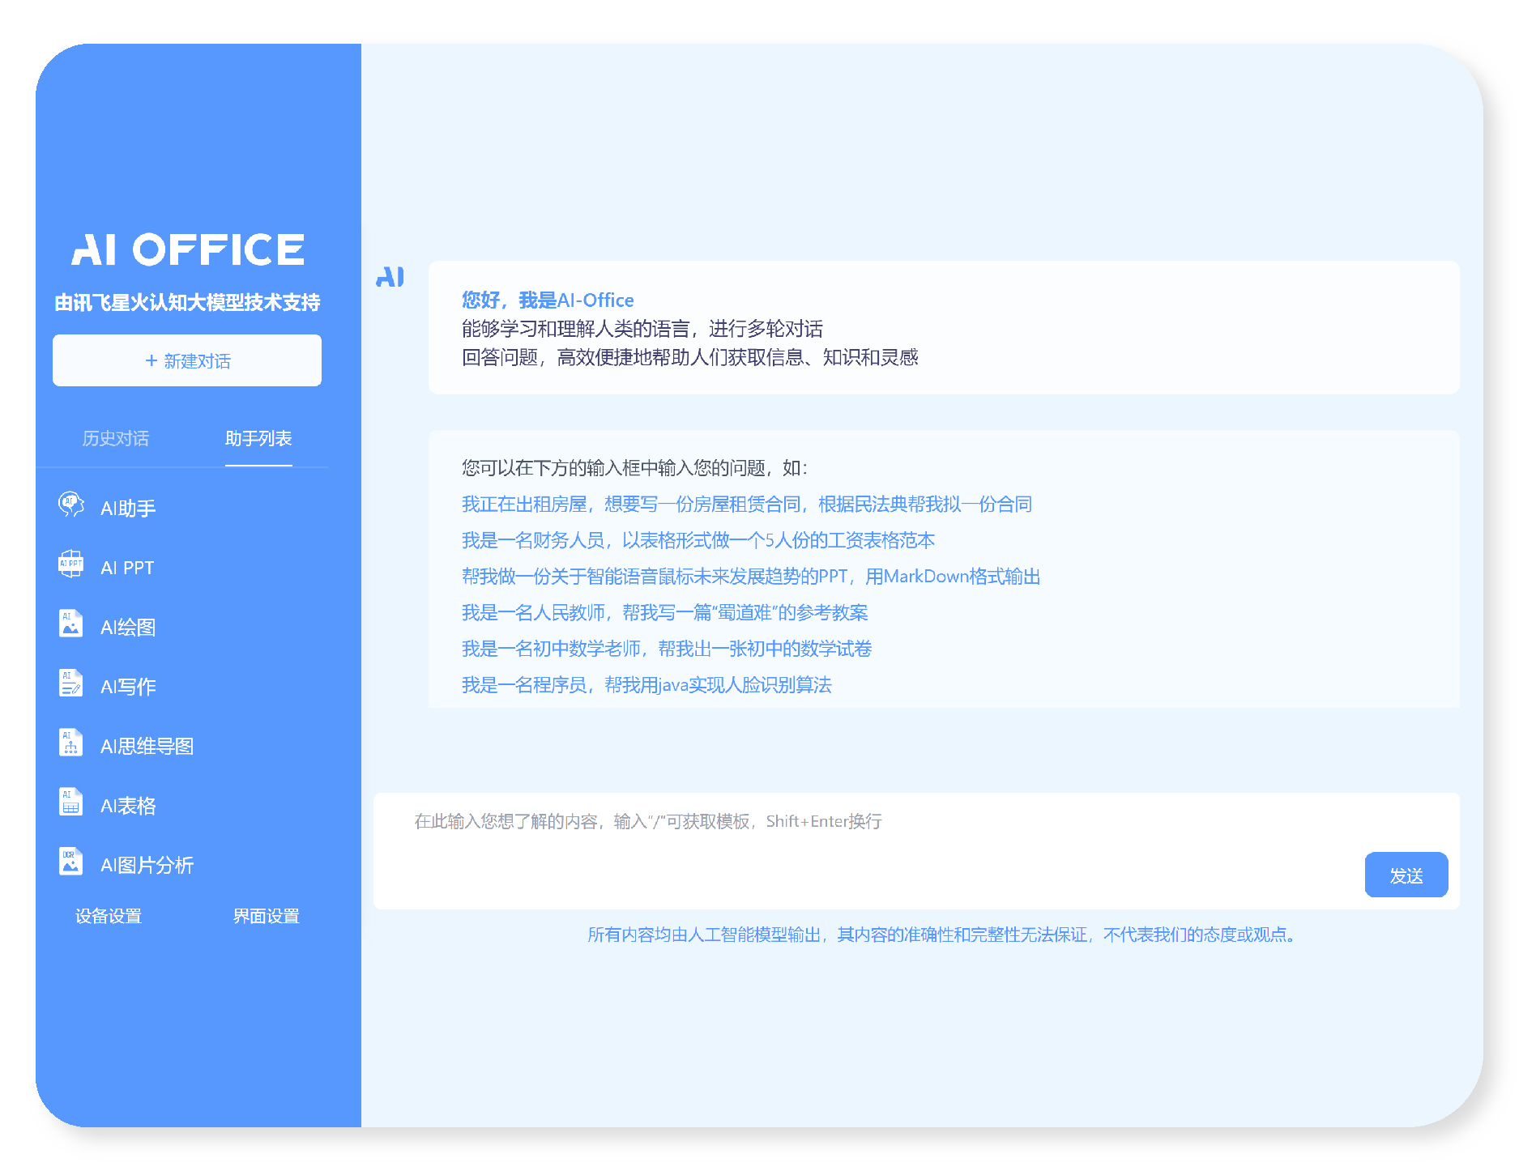Switch to the 助手列表 tab
The width and height of the screenshot is (1519, 1171).
[x=258, y=439]
